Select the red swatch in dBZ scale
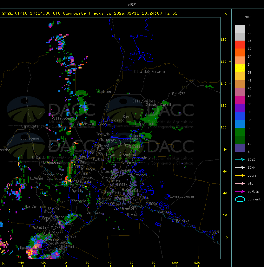This screenshot has width=264, height=267. point(240,45)
